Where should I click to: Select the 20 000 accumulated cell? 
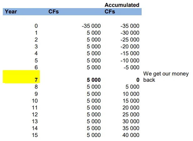(x=131, y=108)
